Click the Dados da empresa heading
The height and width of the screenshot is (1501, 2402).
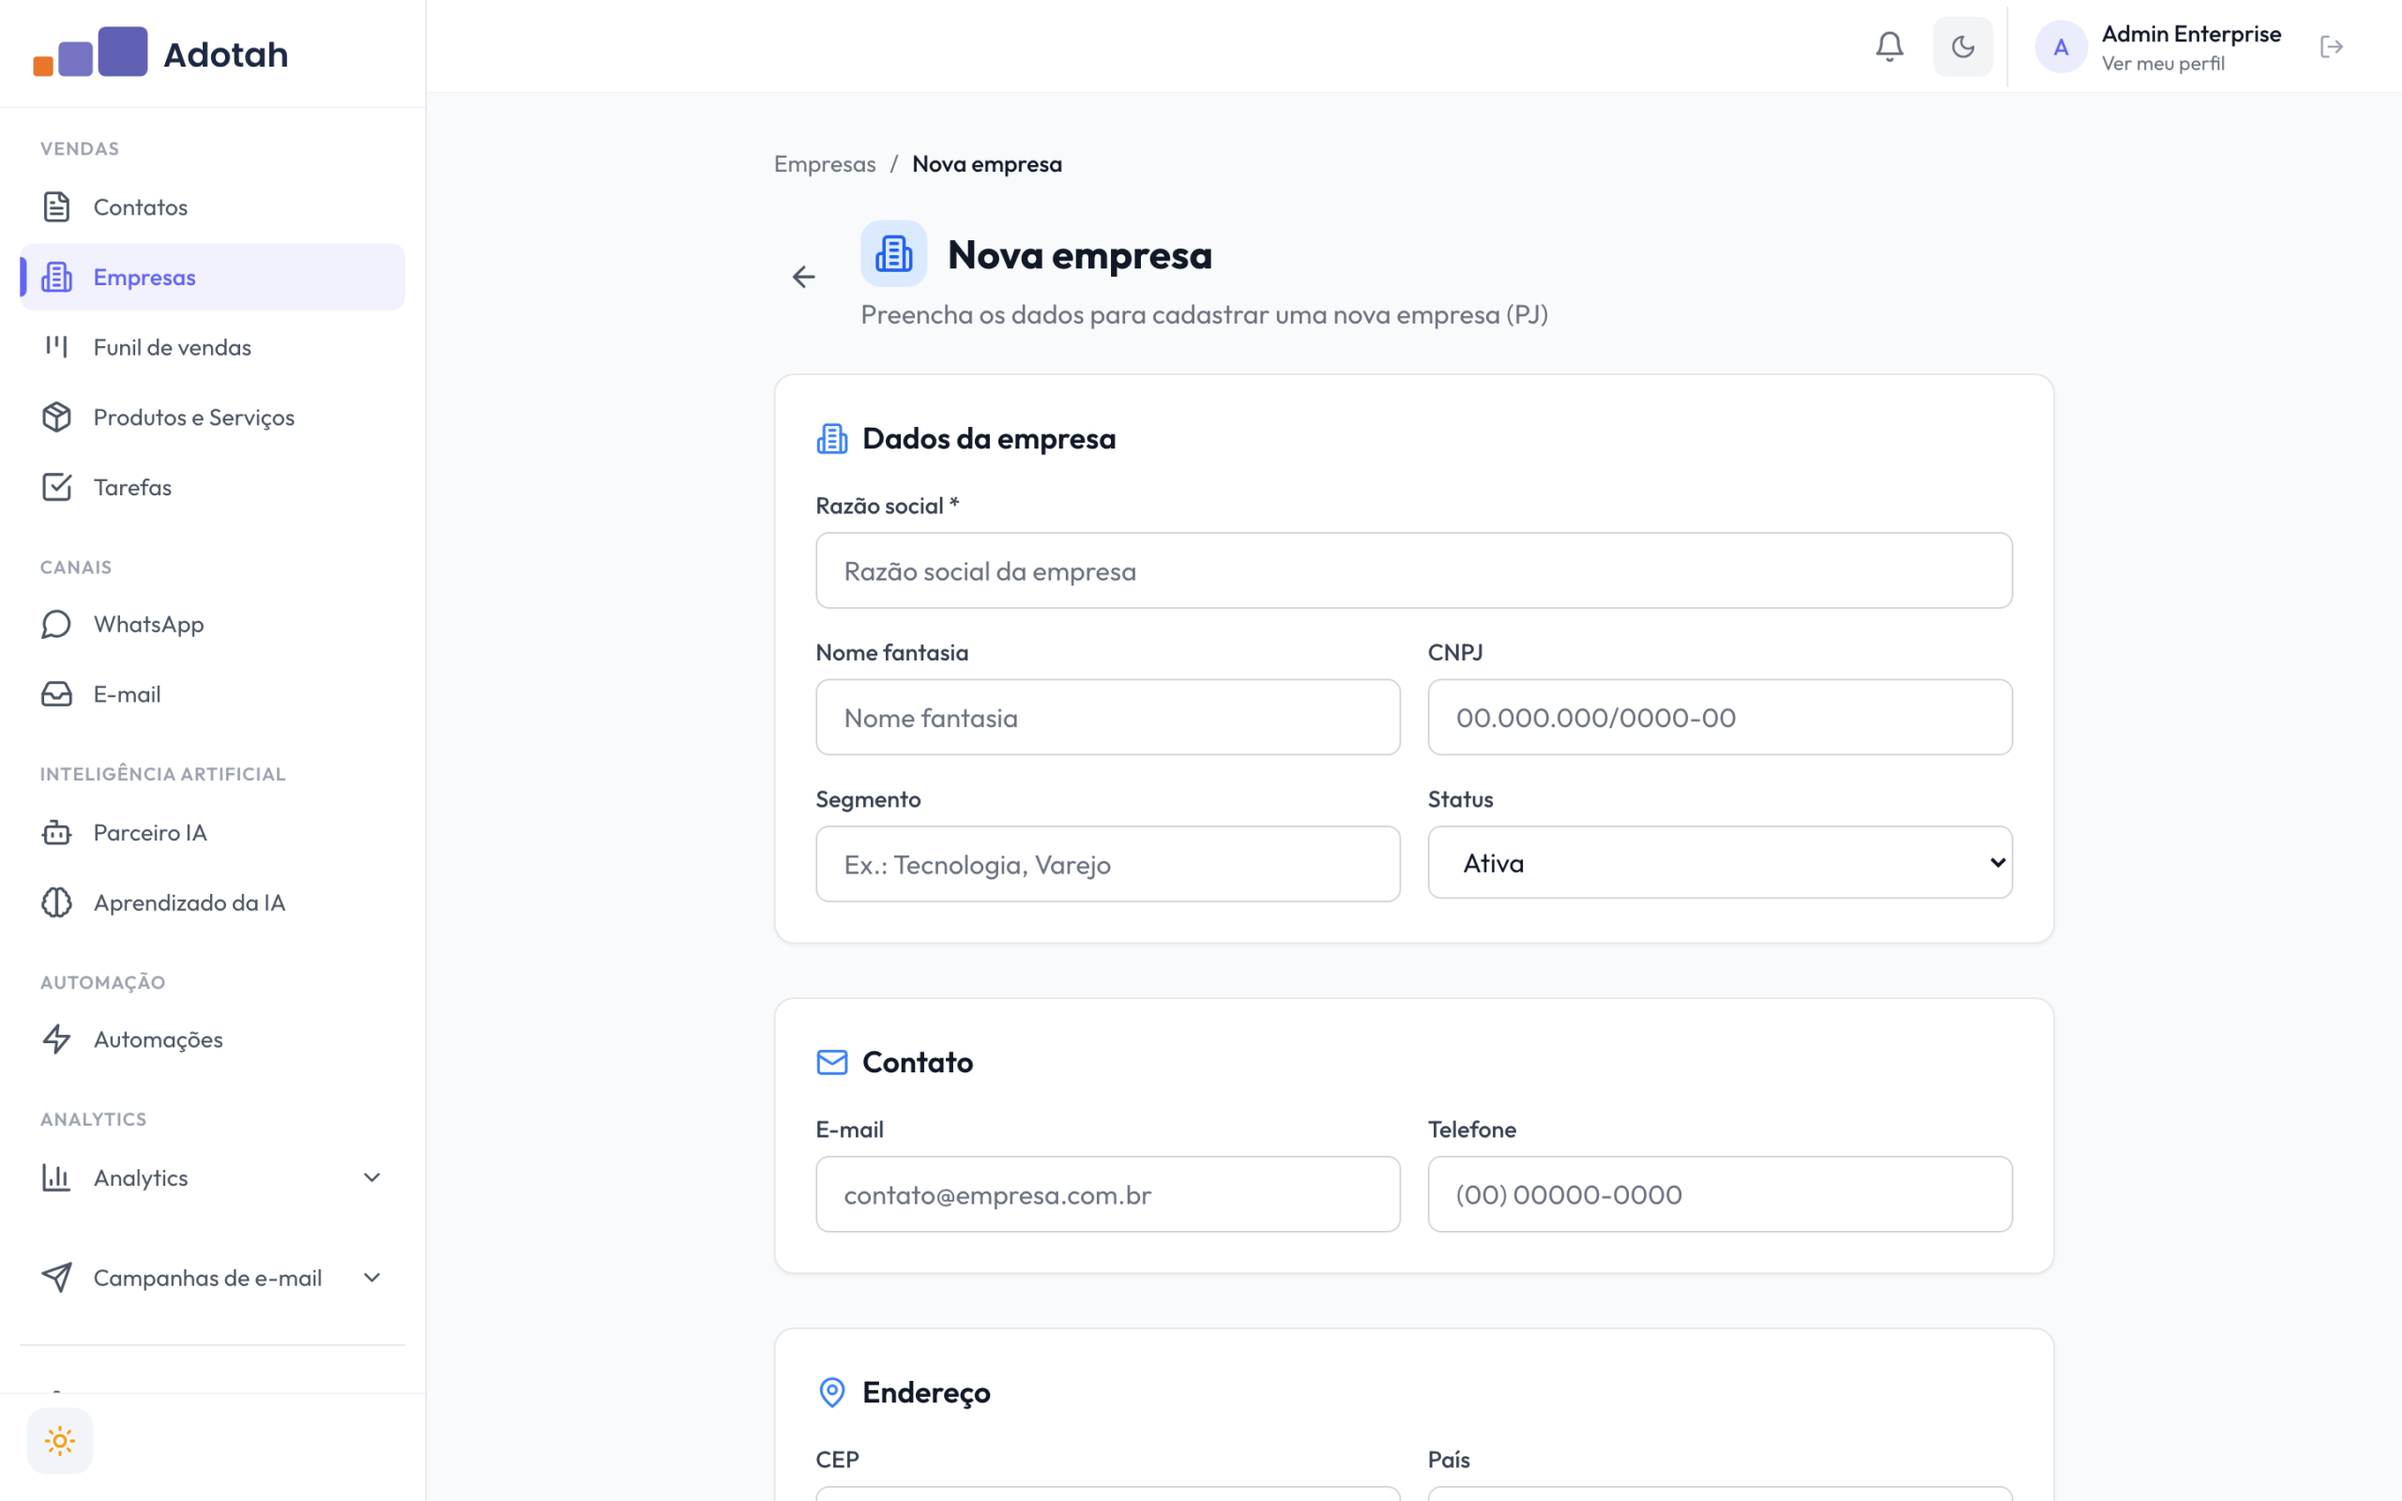[x=989, y=438]
